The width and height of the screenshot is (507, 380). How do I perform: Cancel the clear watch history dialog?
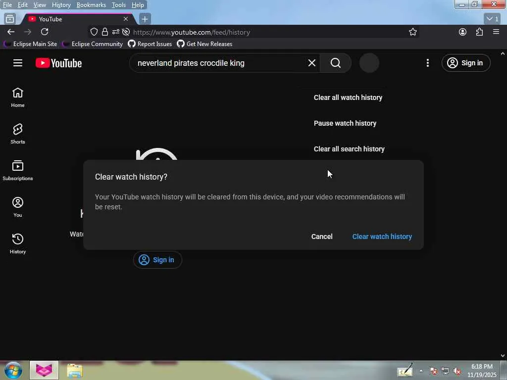tap(322, 237)
